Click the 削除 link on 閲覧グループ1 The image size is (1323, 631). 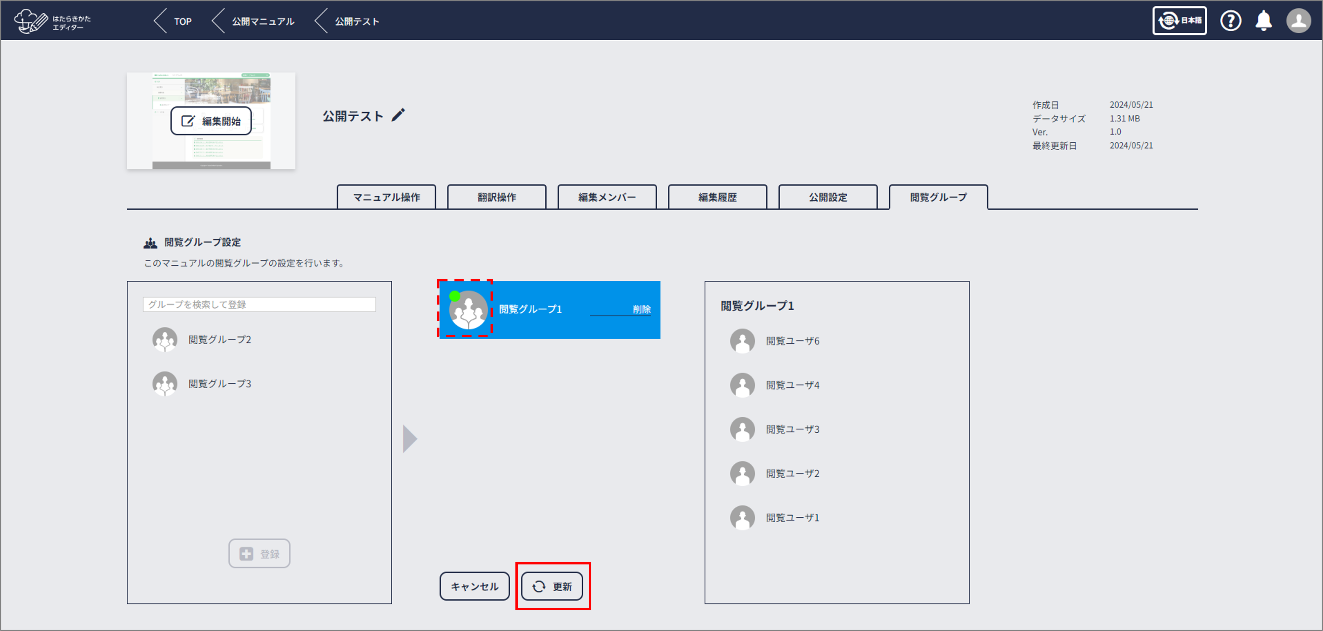[x=641, y=309]
